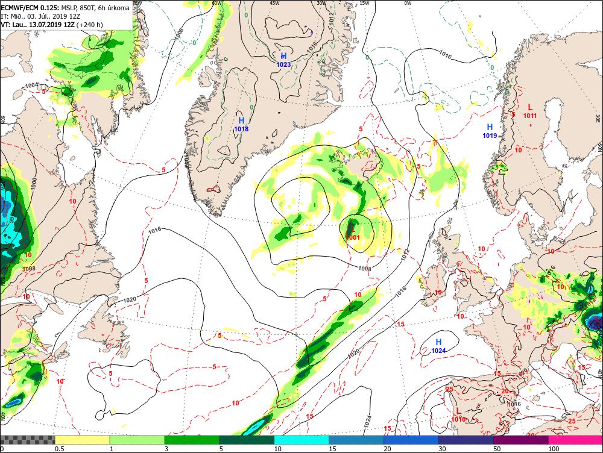Click the 1008 isobar label south of the 1001 low
Screen dimensions: 603x453
click(365, 269)
